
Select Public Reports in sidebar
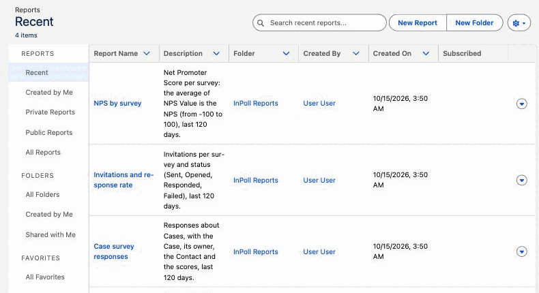click(x=49, y=133)
